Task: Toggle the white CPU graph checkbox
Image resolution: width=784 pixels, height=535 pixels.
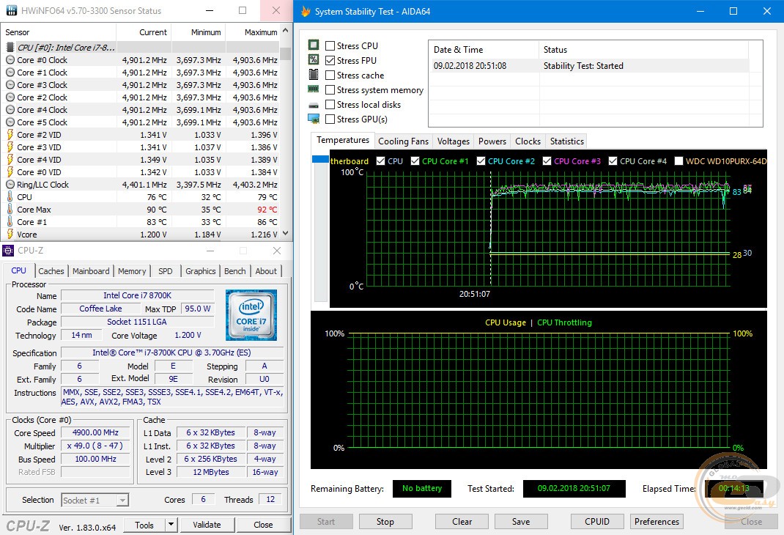Action: pos(380,161)
